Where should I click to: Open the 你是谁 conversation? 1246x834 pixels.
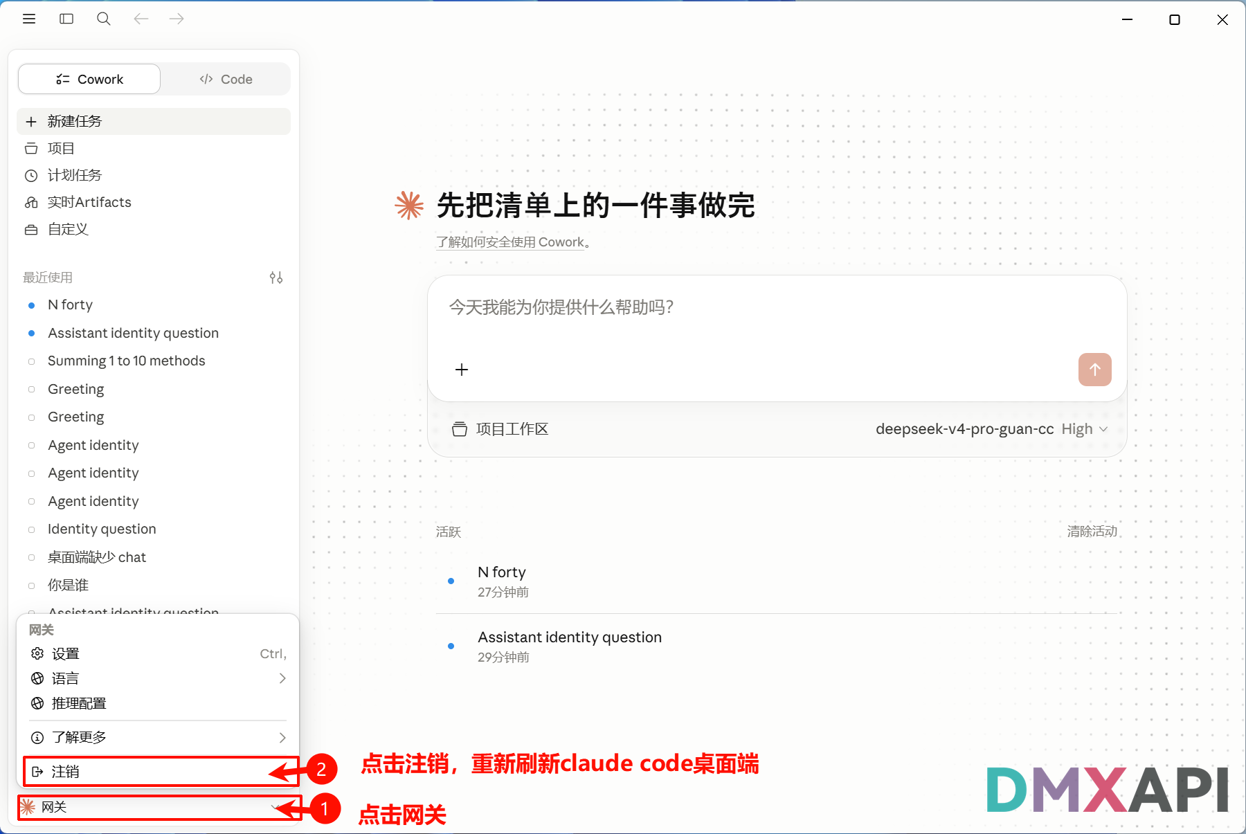(154, 585)
